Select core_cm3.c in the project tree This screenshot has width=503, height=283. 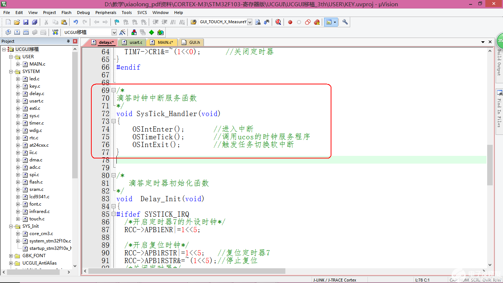[x=41, y=234]
